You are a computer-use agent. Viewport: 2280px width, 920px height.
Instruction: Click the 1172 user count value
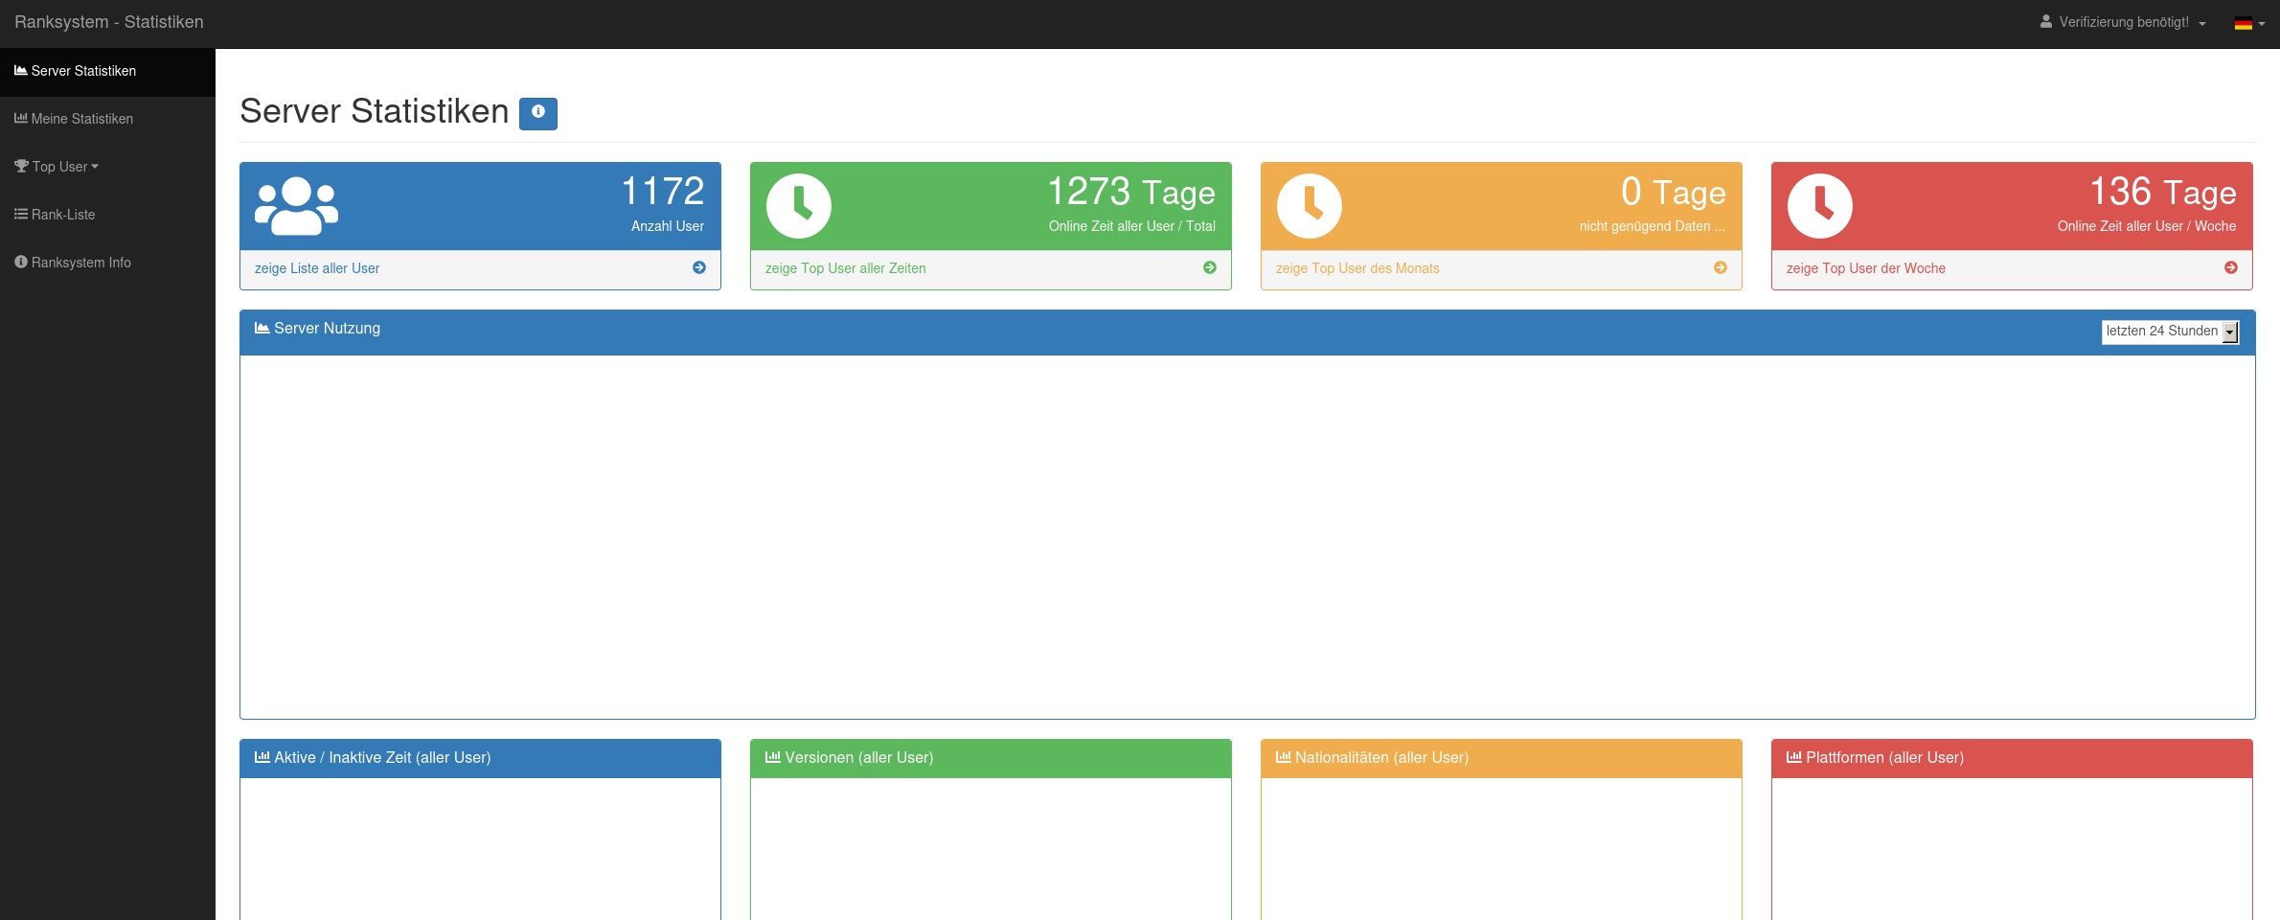pos(663,192)
